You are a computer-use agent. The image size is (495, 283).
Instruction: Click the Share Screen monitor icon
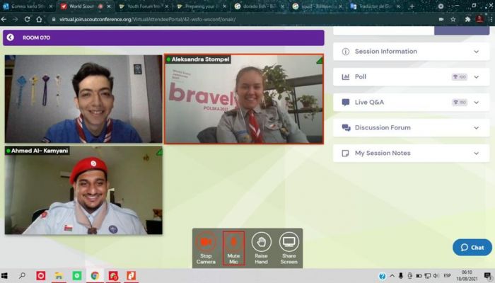289,242
